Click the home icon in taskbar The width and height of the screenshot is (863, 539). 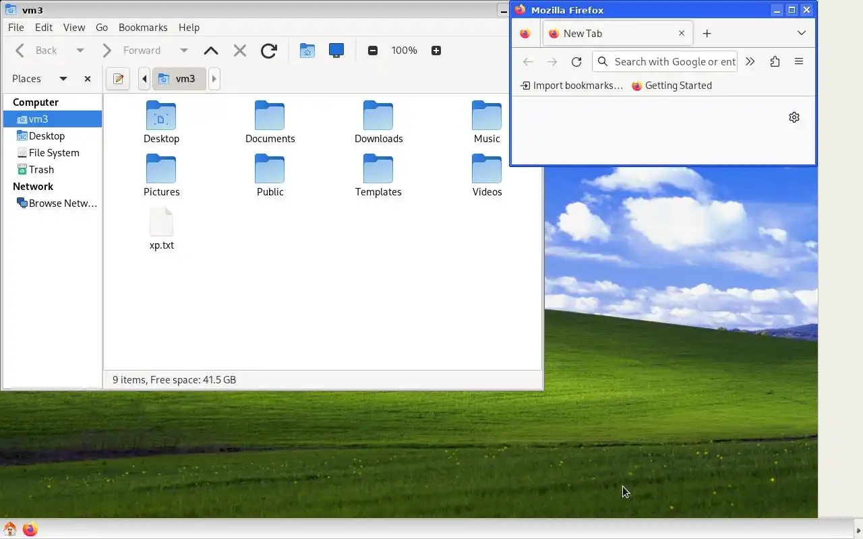(10, 529)
